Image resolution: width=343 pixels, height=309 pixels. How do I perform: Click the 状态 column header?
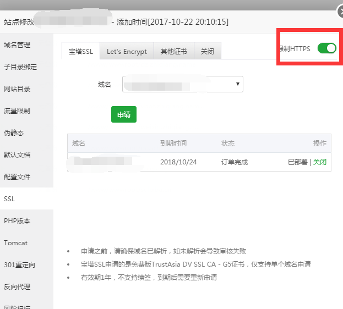[228, 144]
